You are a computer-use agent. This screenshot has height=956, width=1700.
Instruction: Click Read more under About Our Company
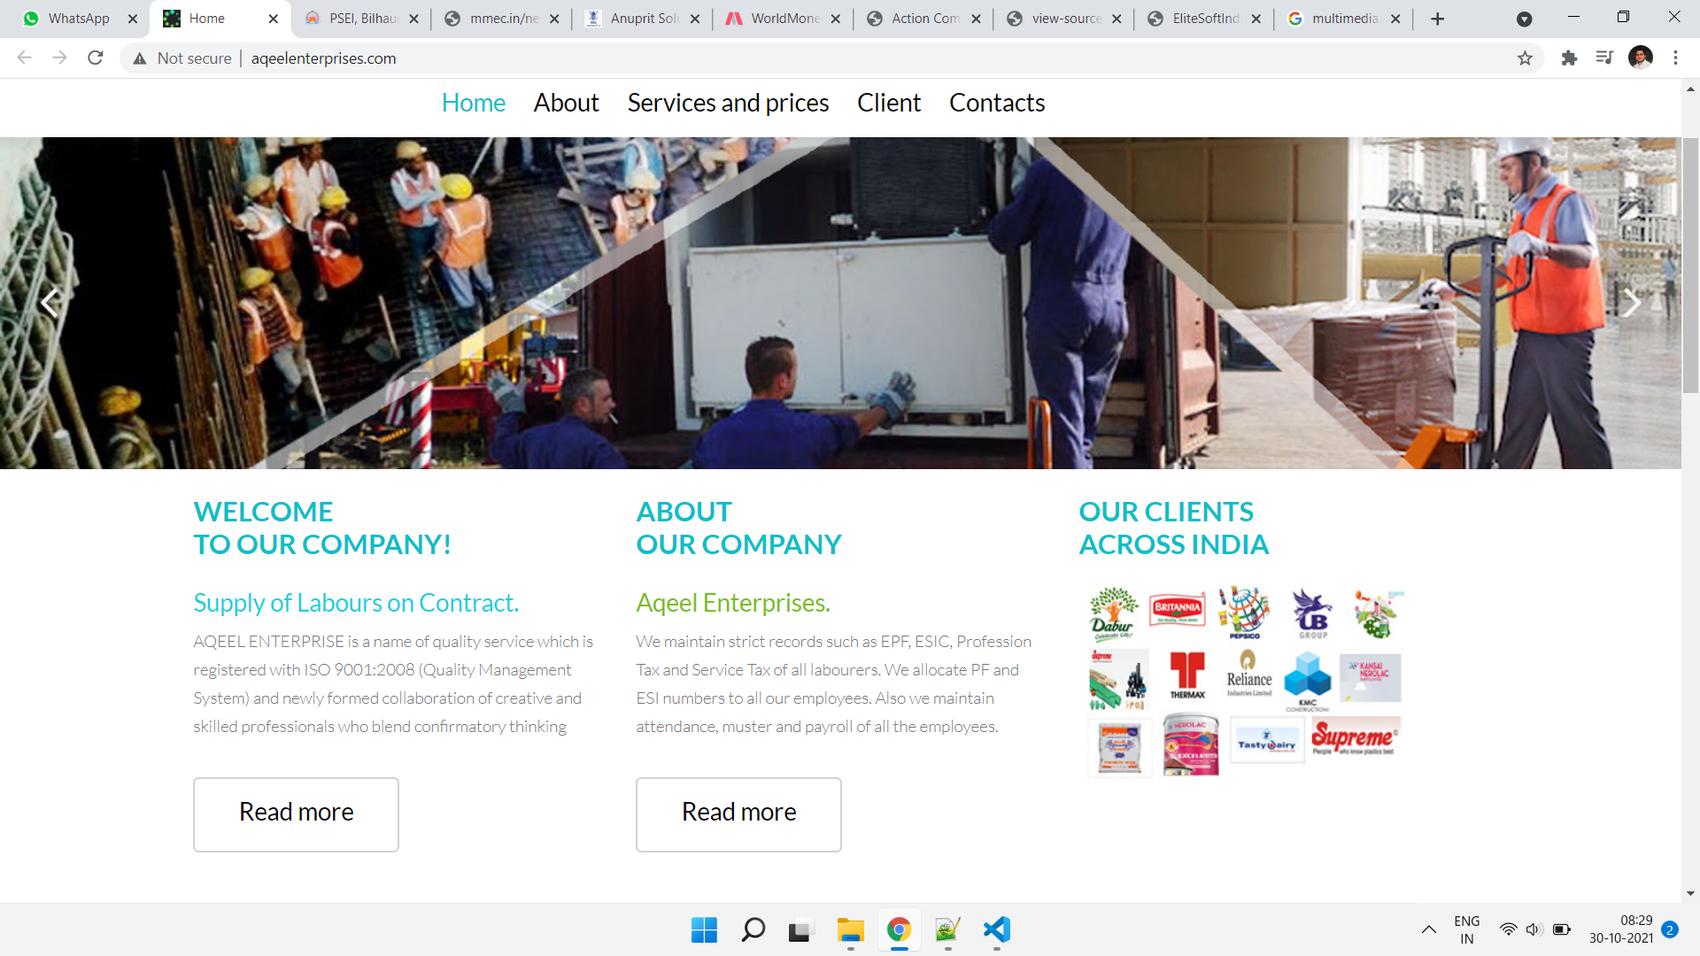738,814
